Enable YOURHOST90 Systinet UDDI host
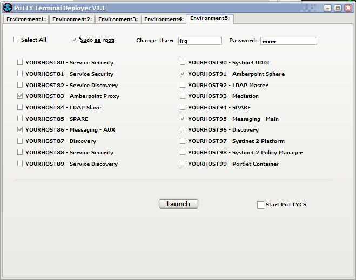 tap(183, 62)
